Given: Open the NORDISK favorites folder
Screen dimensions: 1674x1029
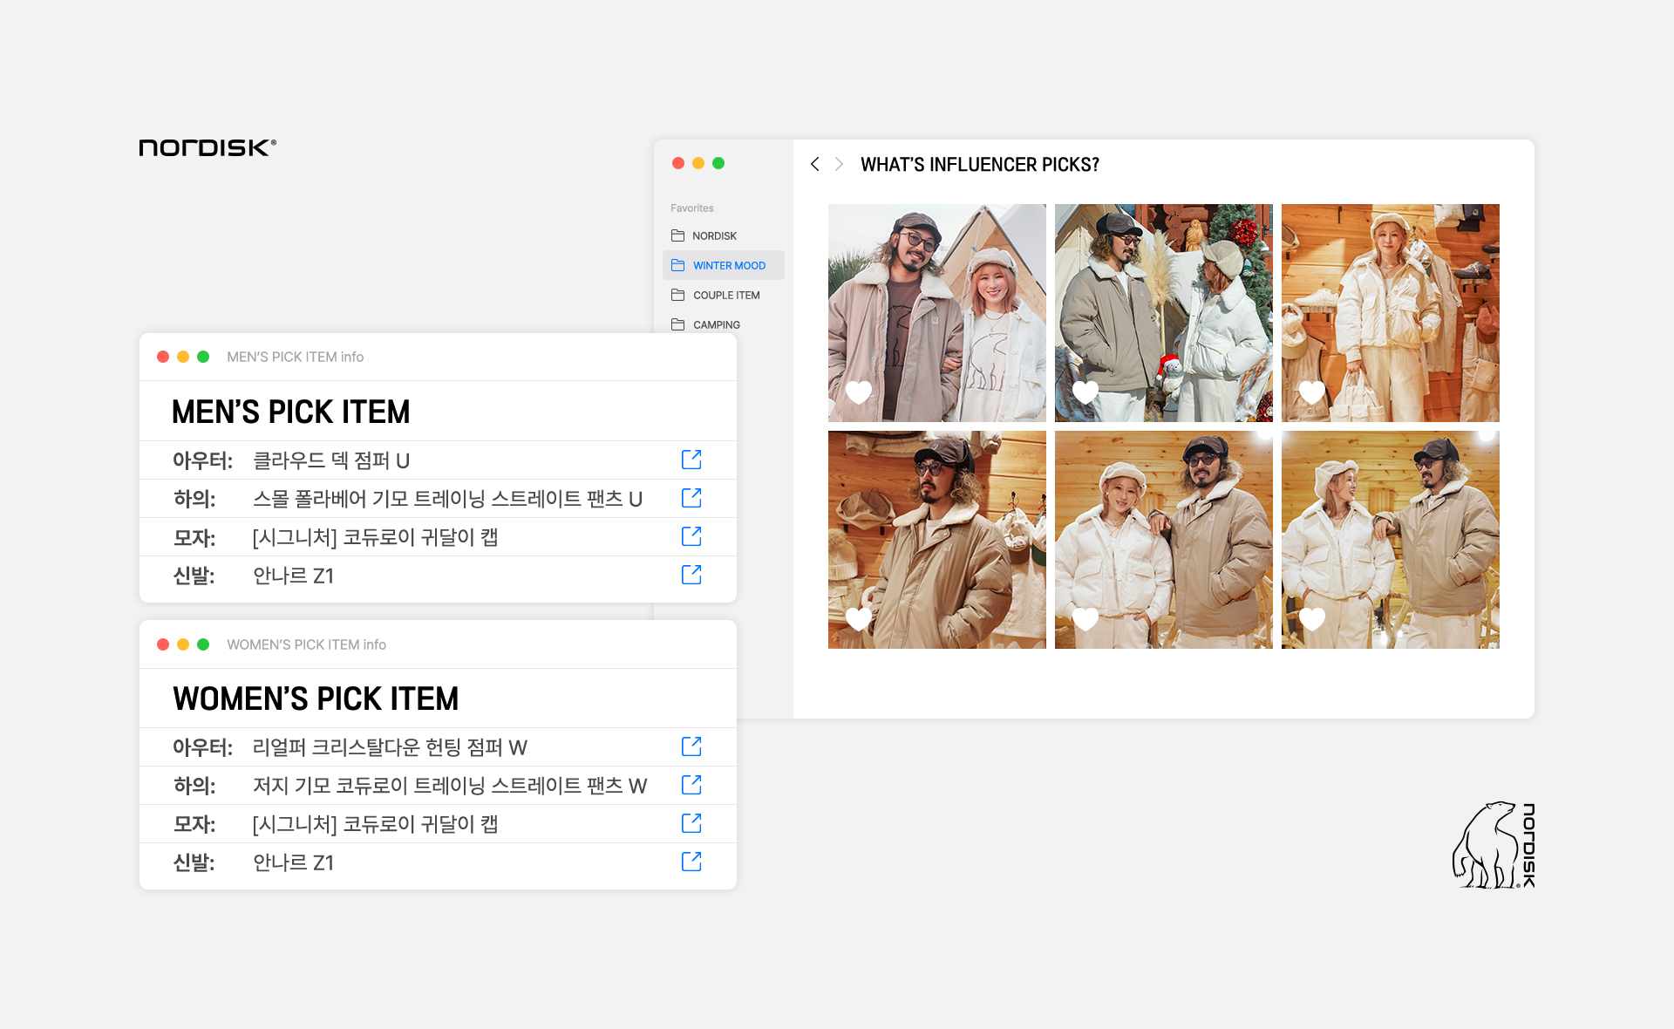Looking at the screenshot, I should point(713,235).
